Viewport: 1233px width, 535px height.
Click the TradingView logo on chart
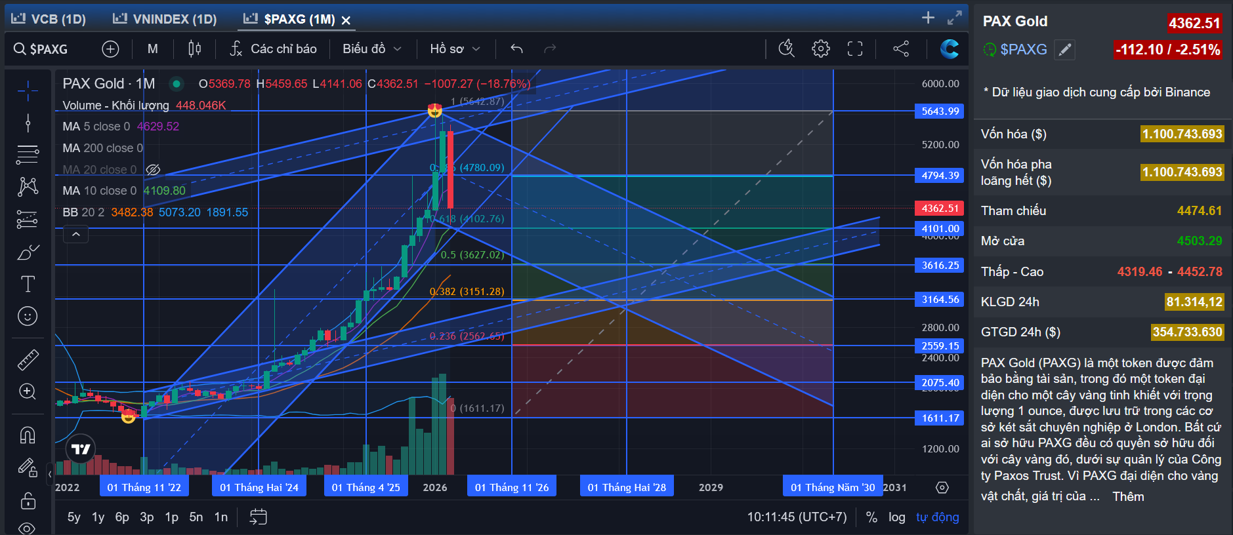click(81, 449)
